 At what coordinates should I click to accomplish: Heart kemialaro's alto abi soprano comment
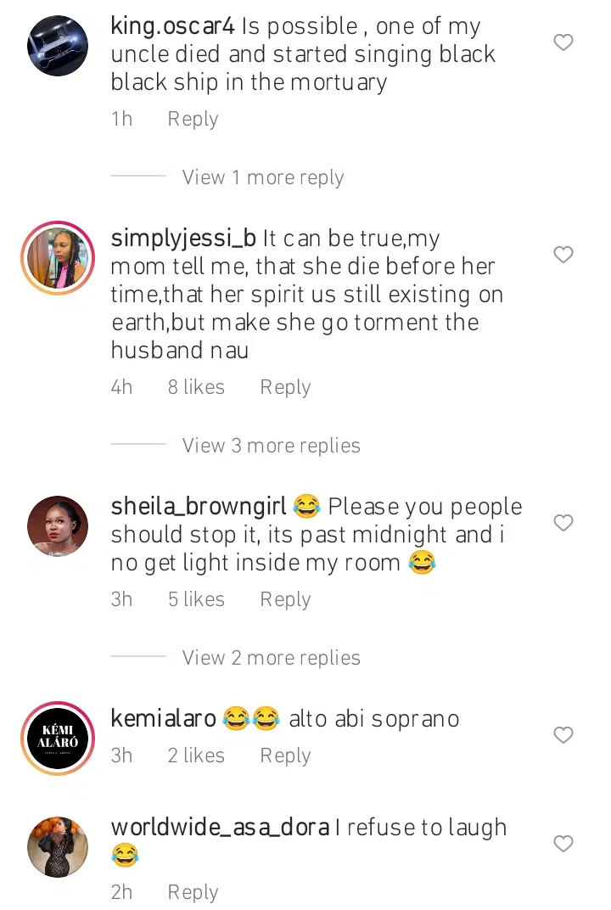tap(563, 735)
